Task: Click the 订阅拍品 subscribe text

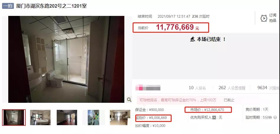Action: tap(273, 18)
